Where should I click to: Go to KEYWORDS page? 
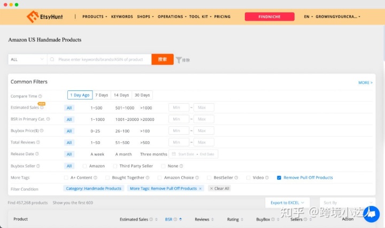pyautogui.click(x=122, y=17)
